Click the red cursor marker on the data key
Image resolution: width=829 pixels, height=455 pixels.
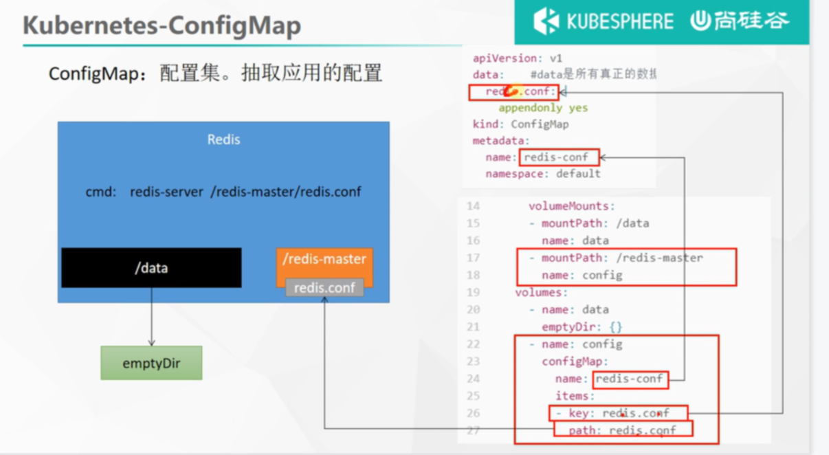click(511, 91)
